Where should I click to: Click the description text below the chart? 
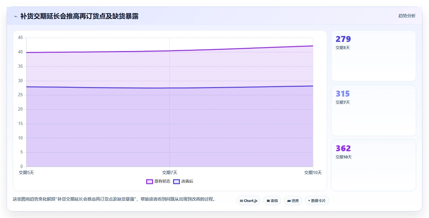114,199
